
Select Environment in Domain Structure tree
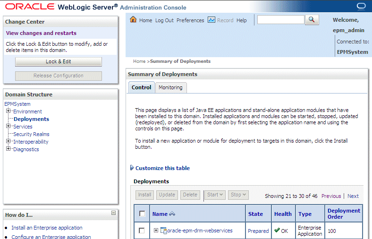click(27, 111)
